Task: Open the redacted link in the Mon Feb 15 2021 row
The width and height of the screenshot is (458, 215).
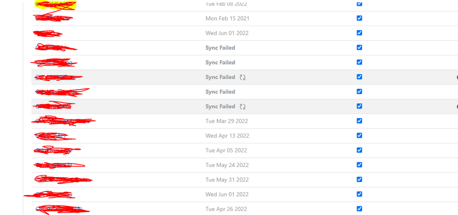Action: click(53, 18)
